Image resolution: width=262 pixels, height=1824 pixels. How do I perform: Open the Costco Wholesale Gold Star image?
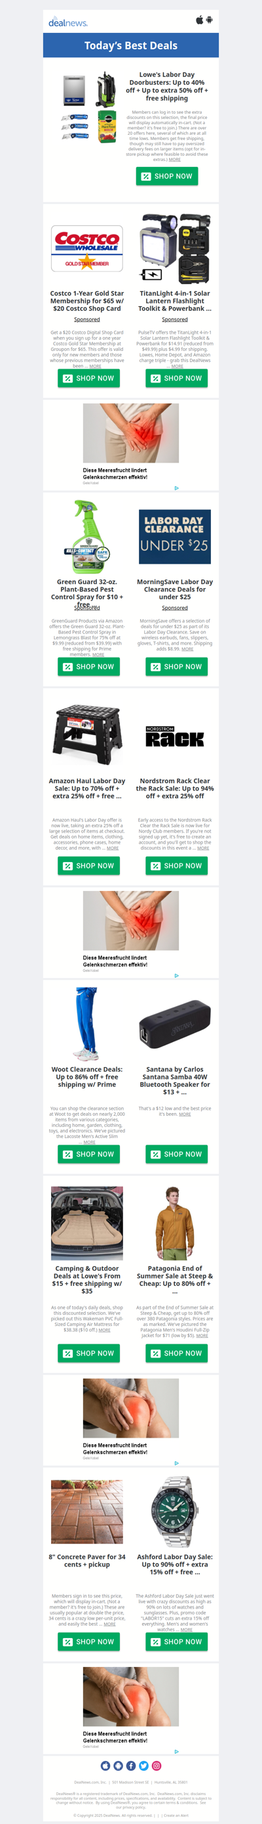pyautogui.click(x=87, y=248)
